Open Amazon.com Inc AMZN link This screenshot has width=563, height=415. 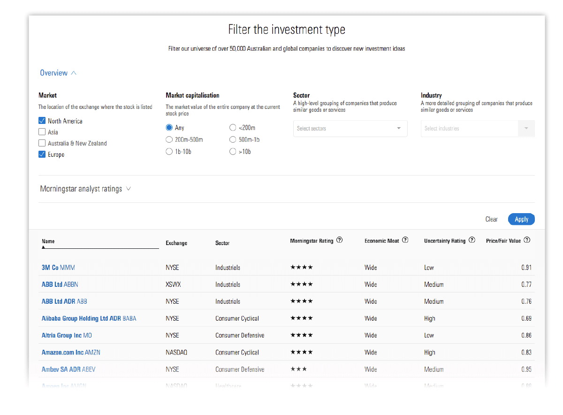point(71,352)
